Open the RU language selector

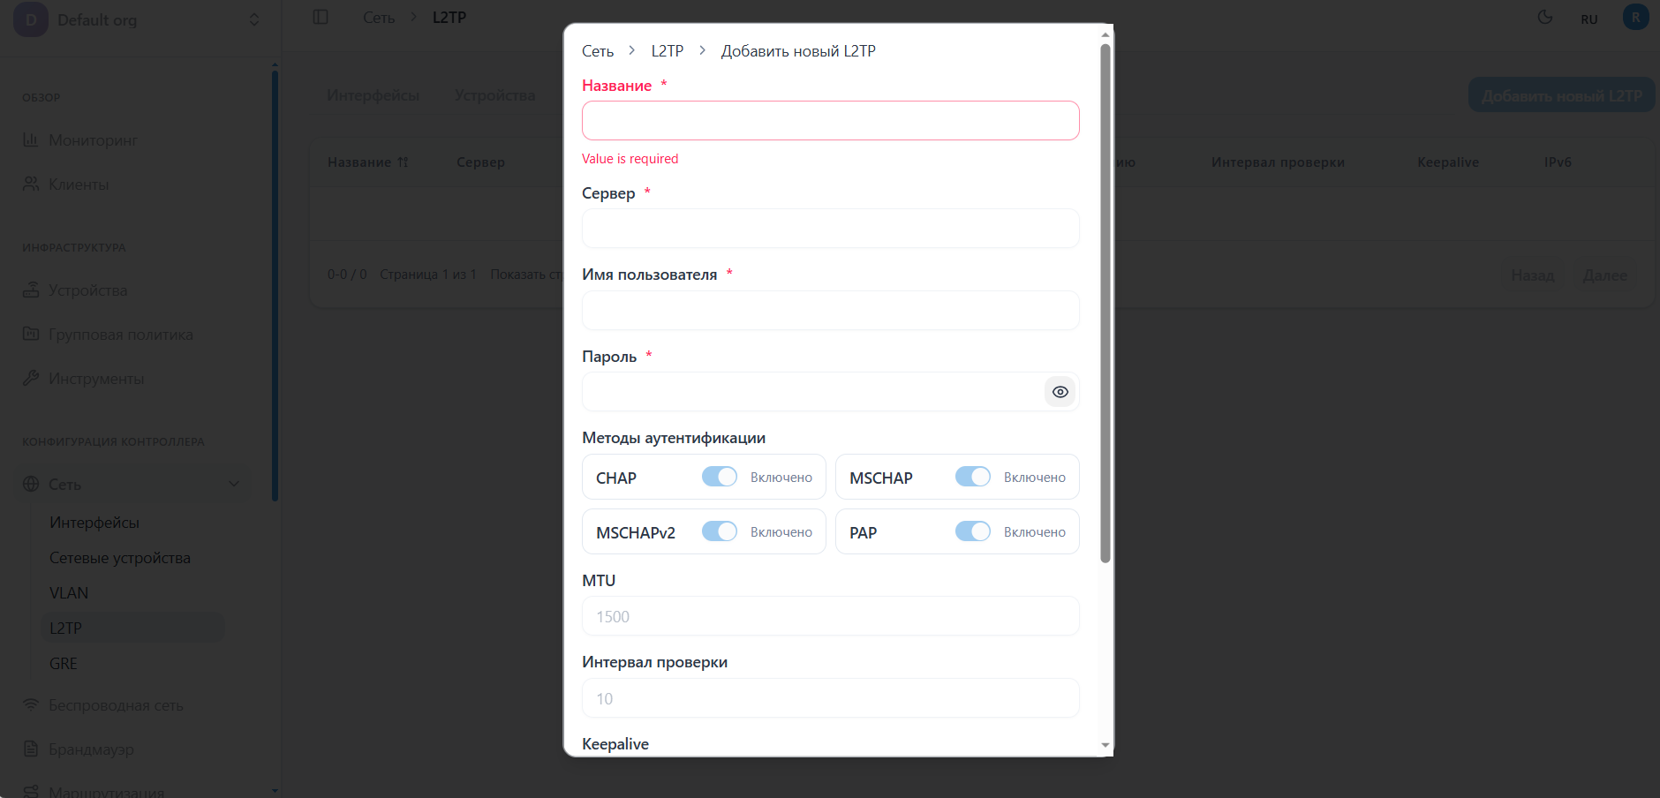point(1589,19)
